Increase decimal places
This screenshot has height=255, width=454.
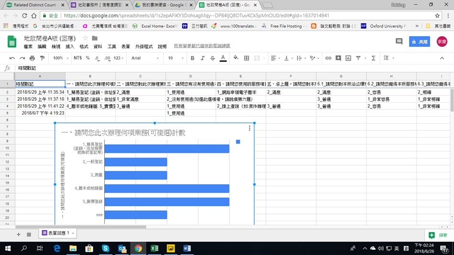tap(108, 58)
